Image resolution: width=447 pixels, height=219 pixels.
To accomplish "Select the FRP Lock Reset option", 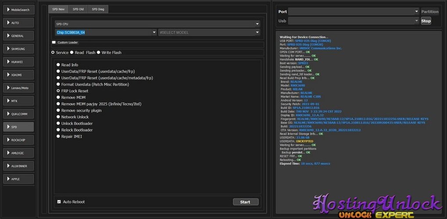I will coord(72,91).
